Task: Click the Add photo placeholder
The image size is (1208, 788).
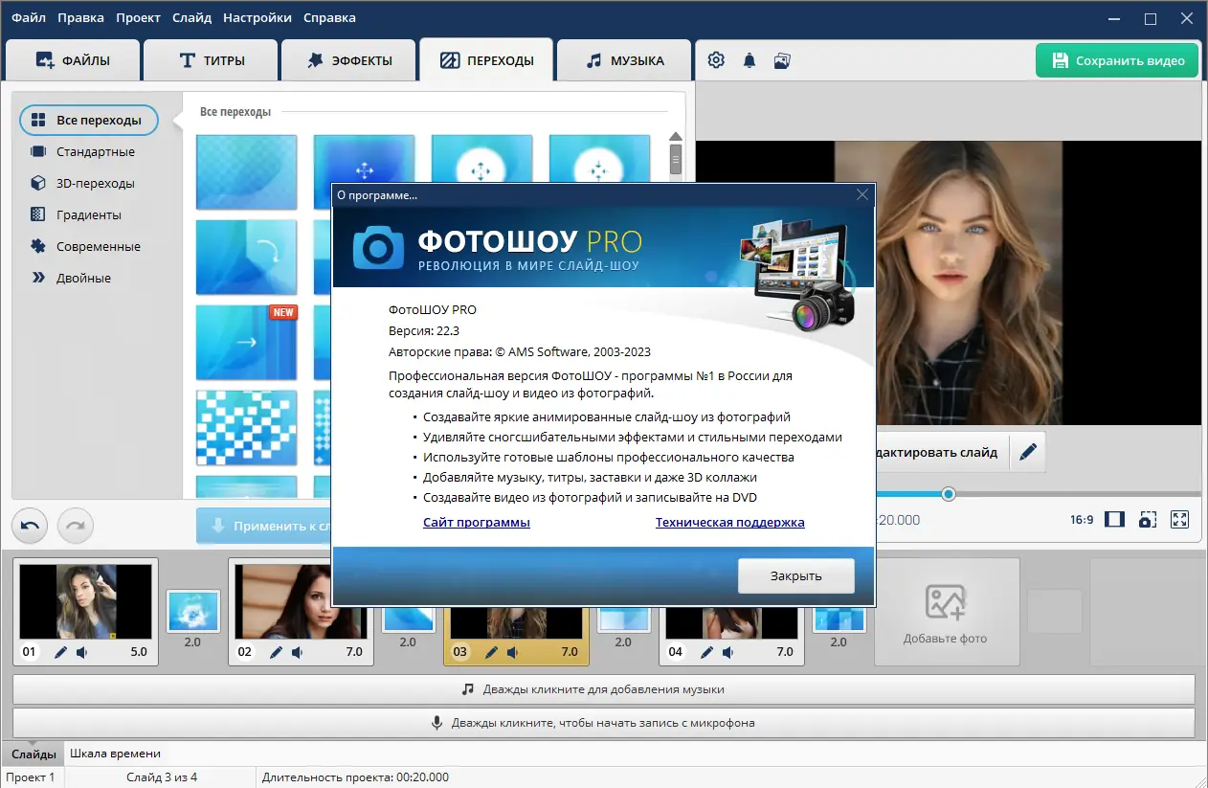Action: 946,613
